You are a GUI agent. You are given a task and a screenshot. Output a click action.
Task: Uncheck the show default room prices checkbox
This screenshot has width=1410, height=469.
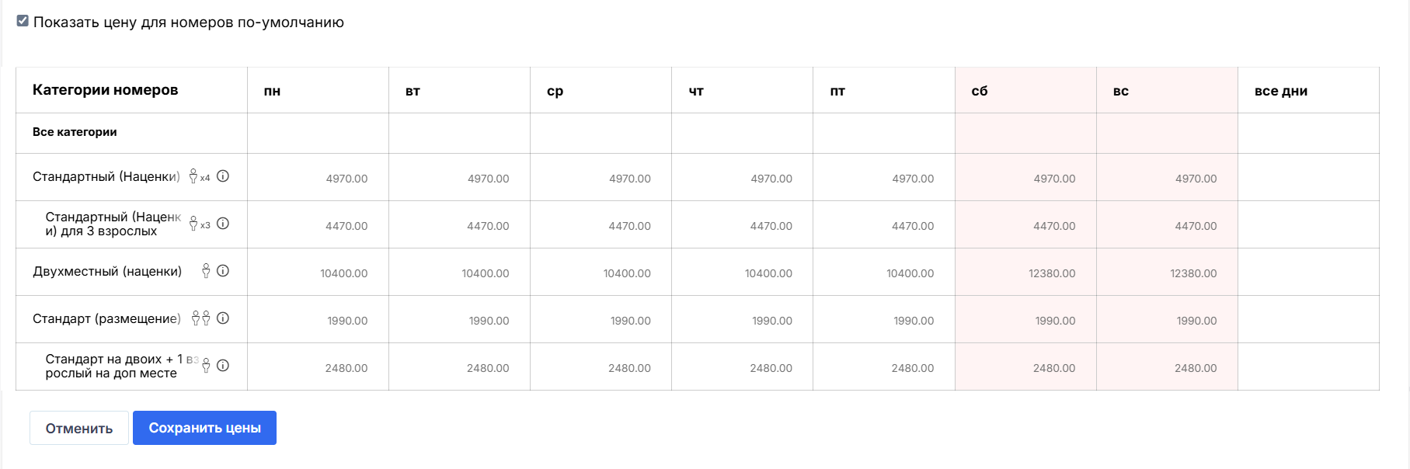tap(23, 21)
